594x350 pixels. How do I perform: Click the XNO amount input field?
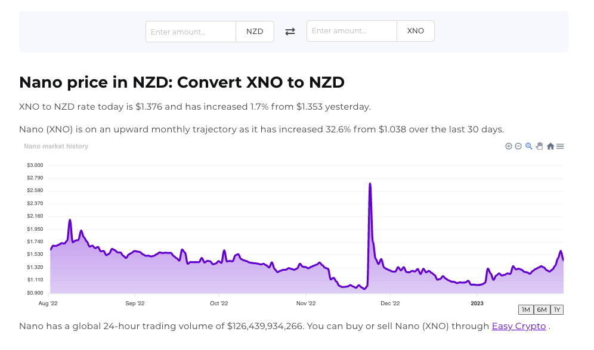click(x=352, y=31)
